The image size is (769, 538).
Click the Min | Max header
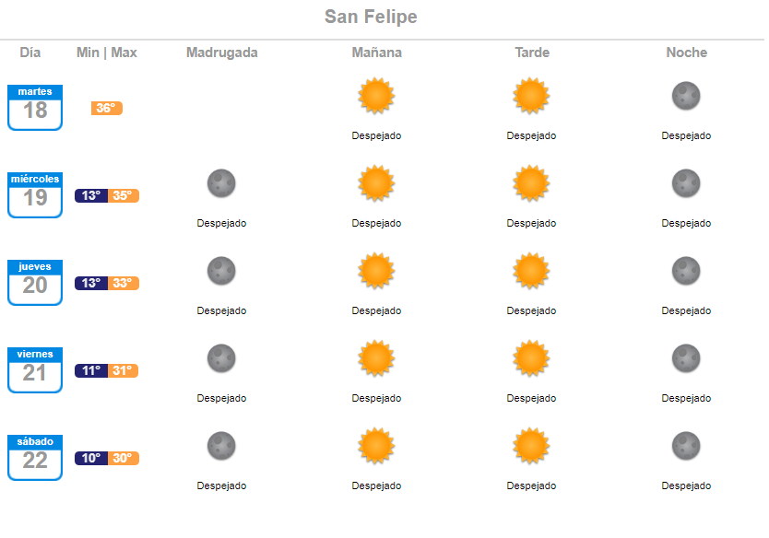point(106,53)
